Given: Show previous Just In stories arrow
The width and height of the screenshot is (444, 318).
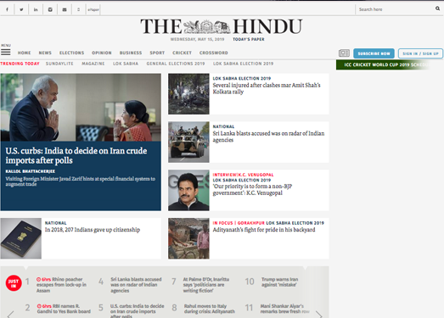Looking at the screenshot, I should coord(10,315).
